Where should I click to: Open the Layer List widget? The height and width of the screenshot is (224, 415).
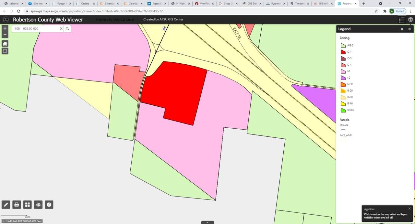click(410, 20)
